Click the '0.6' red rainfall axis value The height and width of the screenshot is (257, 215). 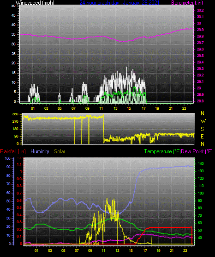[19, 201]
